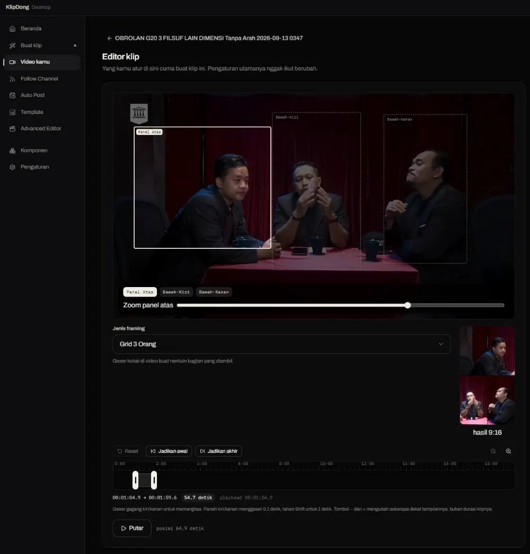Screen dimensions: 530x554
Task: Click the Pengaturan gear icon
Action: pyautogui.click(x=12, y=167)
